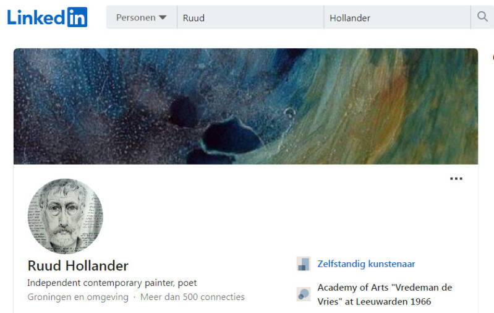The image size is (494, 313).
Task: Open the three-dots more options menu
Action: (456, 179)
